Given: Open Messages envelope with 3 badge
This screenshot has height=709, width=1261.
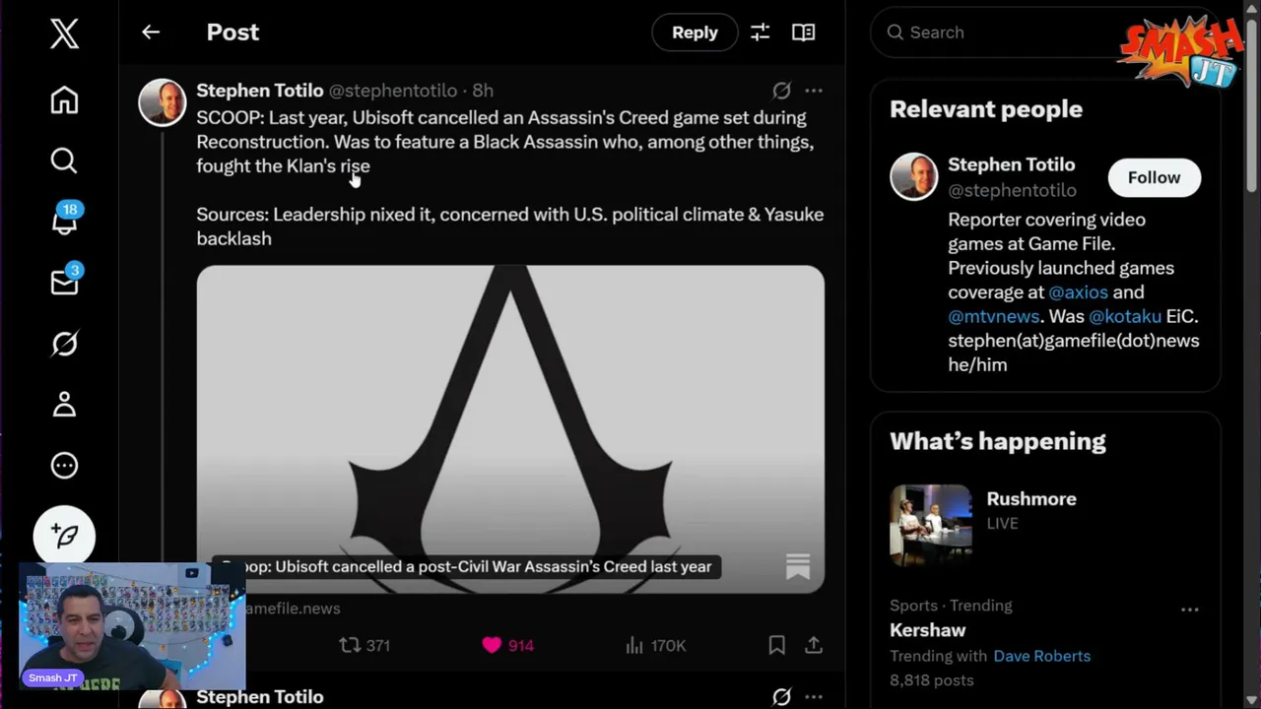Looking at the screenshot, I should click(64, 281).
